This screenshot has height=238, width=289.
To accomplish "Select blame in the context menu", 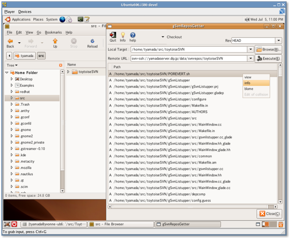I will (x=256, y=89).
